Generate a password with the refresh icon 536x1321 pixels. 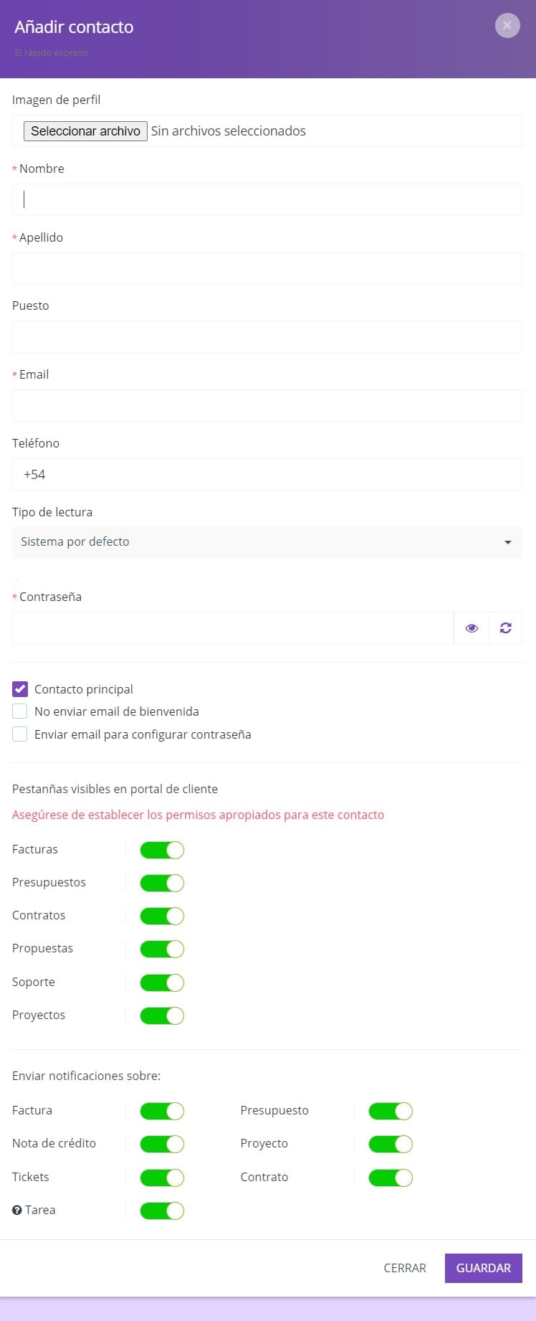[506, 628]
